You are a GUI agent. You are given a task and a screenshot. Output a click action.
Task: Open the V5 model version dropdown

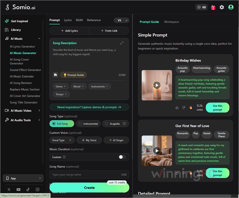122,20
